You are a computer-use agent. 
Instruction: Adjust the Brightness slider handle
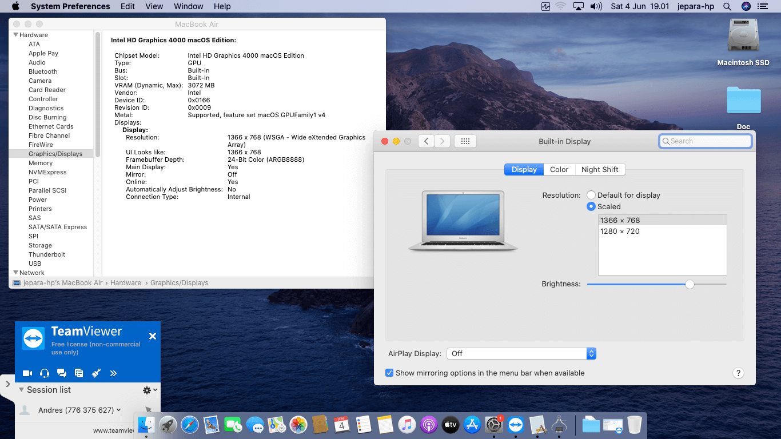point(690,284)
